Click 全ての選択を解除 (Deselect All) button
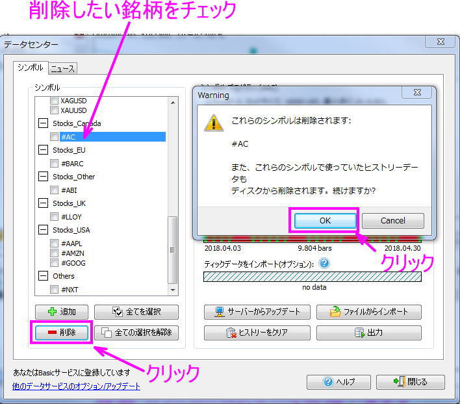Viewport: 460px width, 404px height. coord(136,333)
